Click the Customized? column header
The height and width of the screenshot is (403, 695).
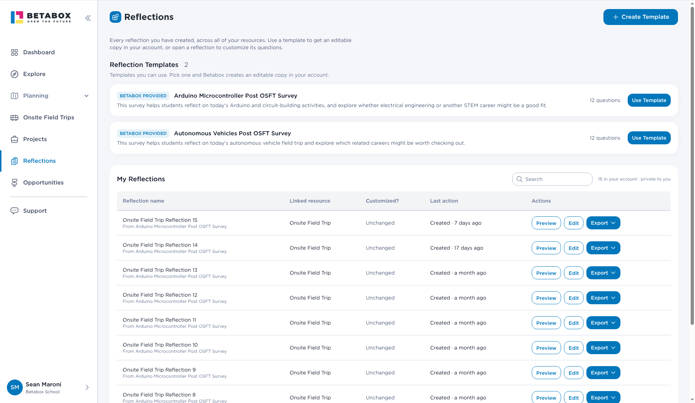[x=382, y=201]
